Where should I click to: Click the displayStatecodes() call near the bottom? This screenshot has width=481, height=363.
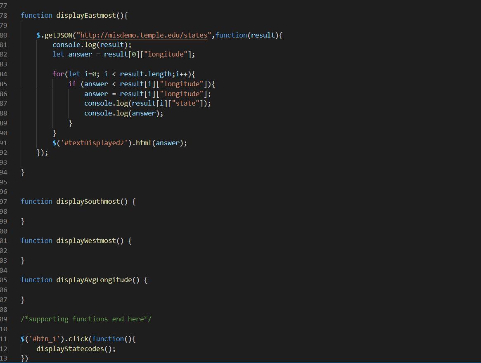pyautogui.click(x=76, y=349)
